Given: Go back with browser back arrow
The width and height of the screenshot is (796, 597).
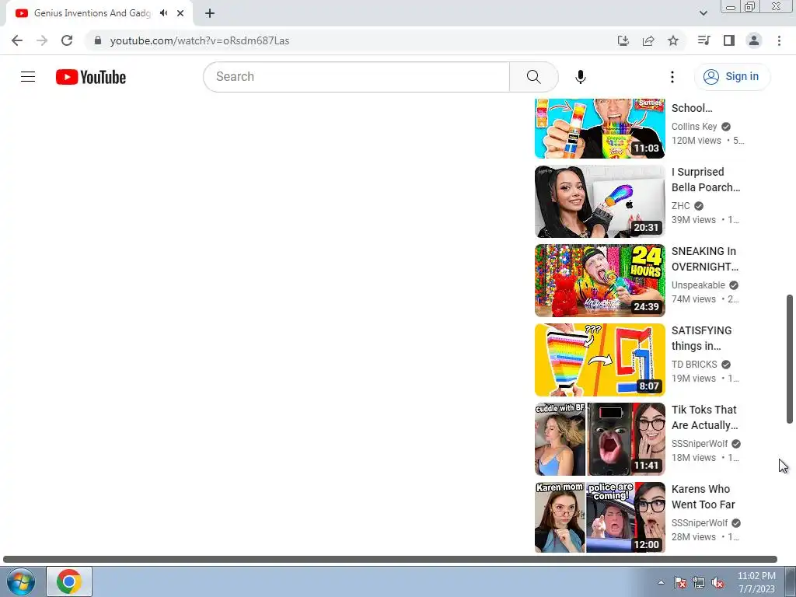Looking at the screenshot, I should [x=17, y=40].
